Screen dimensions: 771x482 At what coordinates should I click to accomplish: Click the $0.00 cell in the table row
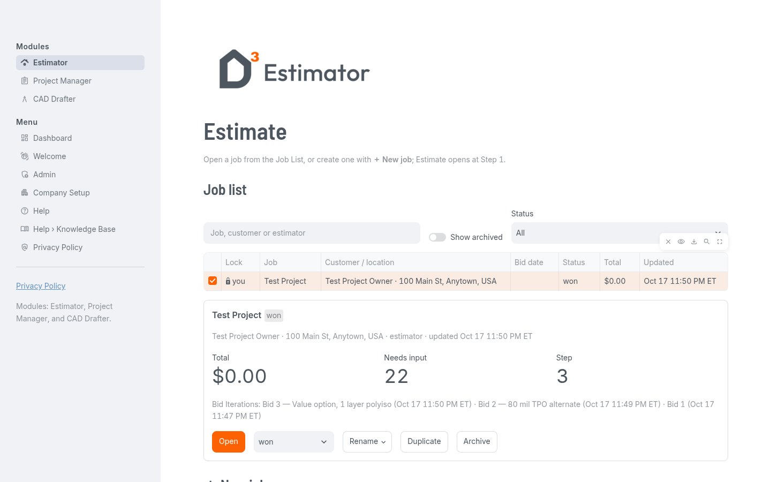click(x=619, y=281)
